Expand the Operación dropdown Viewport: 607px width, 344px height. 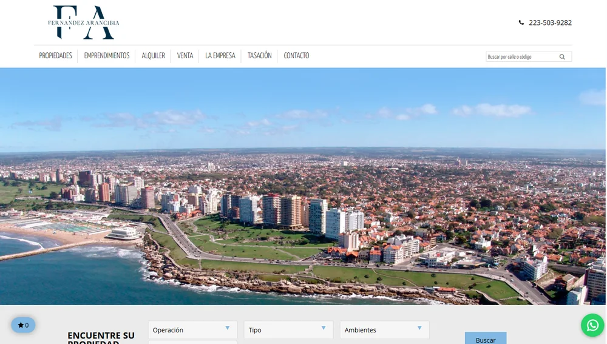[192, 329]
